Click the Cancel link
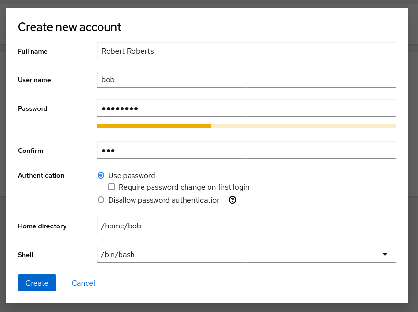 coord(83,283)
